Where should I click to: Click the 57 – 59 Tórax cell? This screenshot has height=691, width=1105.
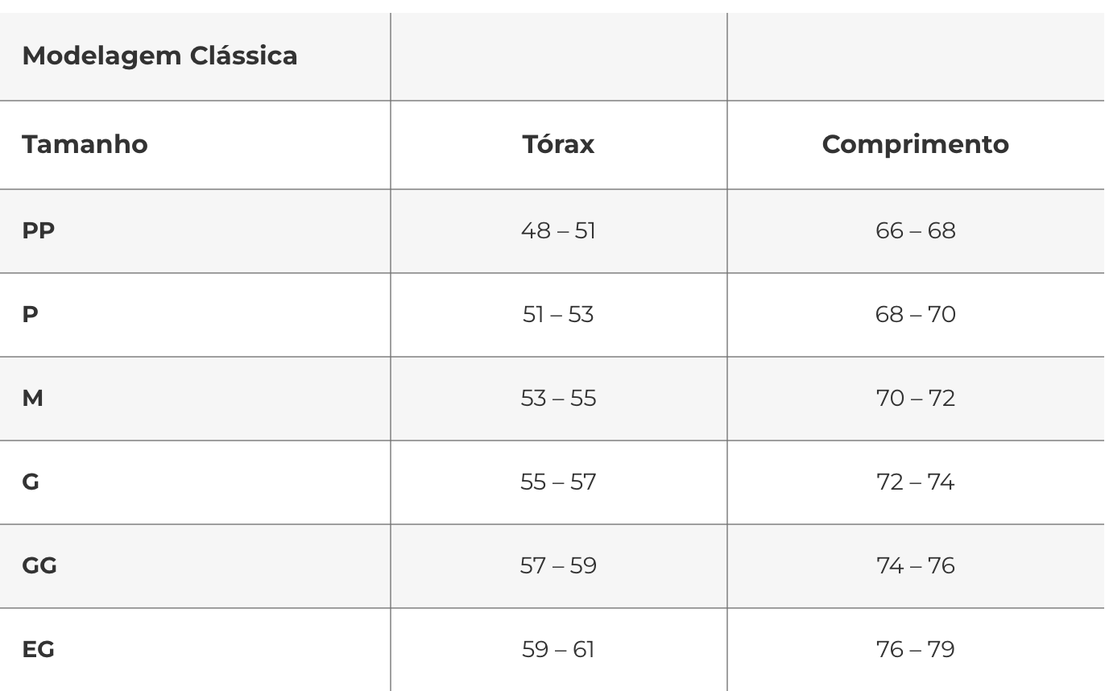pyautogui.click(x=558, y=566)
